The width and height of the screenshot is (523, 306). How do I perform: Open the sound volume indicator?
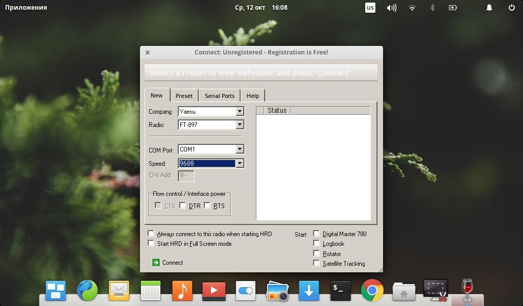click(x=392, y=8)
